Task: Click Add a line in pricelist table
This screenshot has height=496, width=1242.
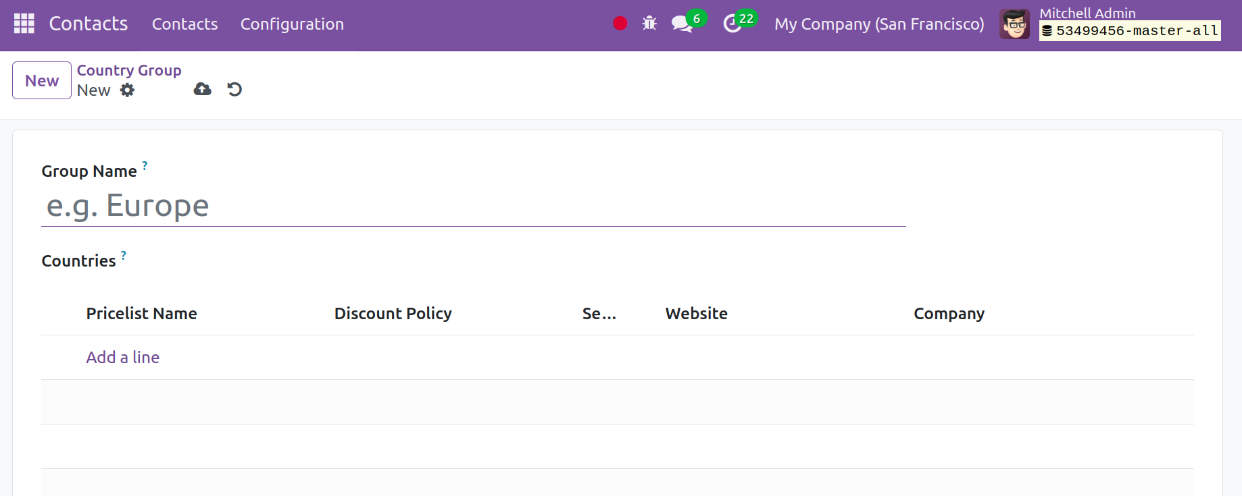Action: click(123, 357)
